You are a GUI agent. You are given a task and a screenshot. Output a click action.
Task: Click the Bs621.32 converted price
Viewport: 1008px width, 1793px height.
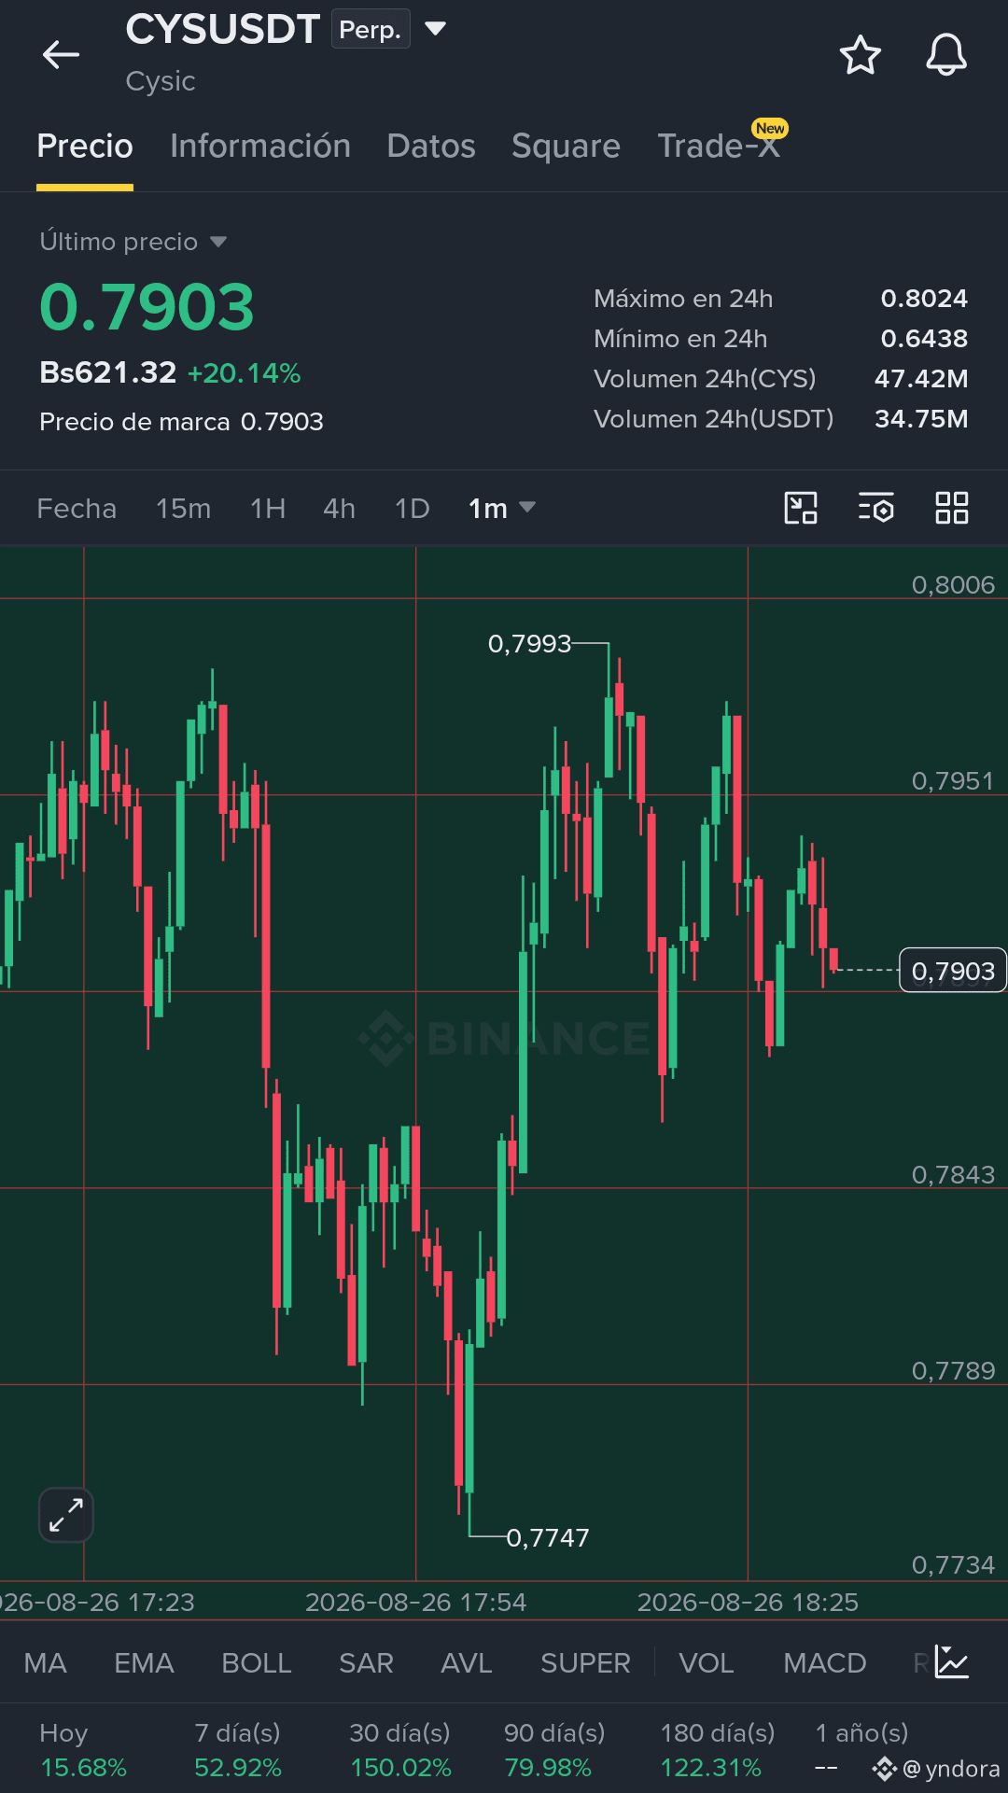point(107,372)
